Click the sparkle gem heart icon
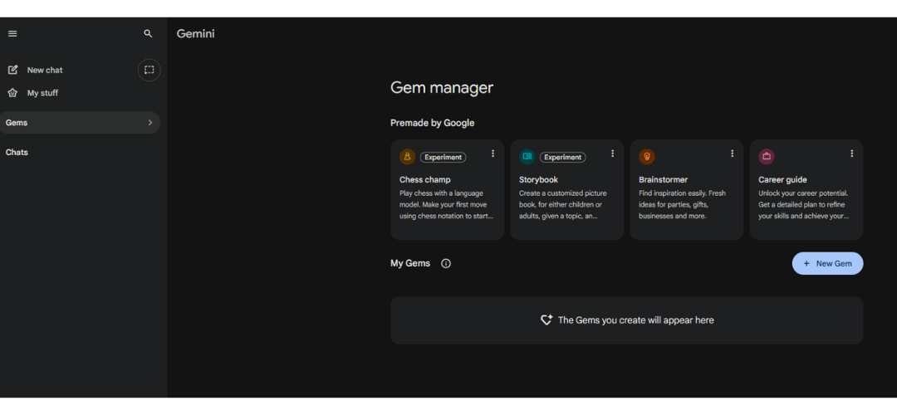This screenshot has width=897, height=415. pyautogui.click(x=547, y=320)
